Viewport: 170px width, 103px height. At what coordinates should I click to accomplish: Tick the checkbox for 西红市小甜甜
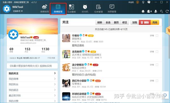[x=157, y=81]
